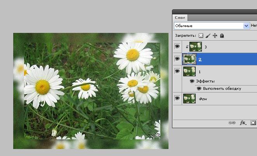This screenshot has width=257, height=156.
Task: Toggle visibility of Эффекты on layer 1
Action: pyautogui.click(x=192, y=81)
